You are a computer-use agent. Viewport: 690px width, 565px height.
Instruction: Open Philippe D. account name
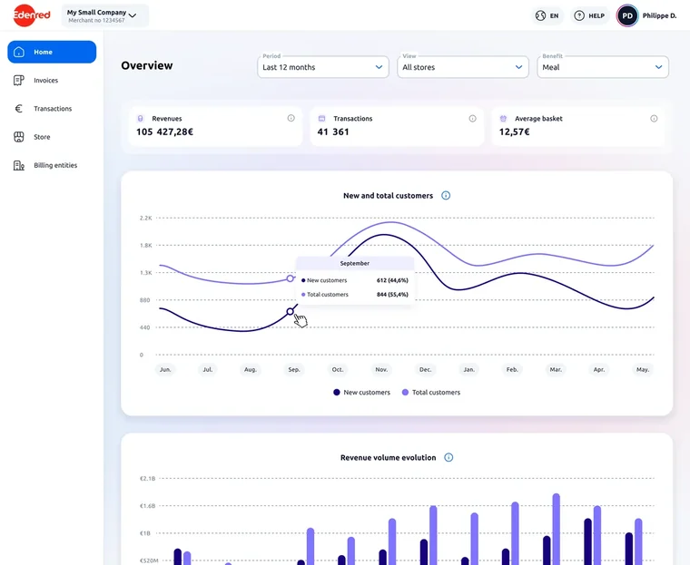659,15
